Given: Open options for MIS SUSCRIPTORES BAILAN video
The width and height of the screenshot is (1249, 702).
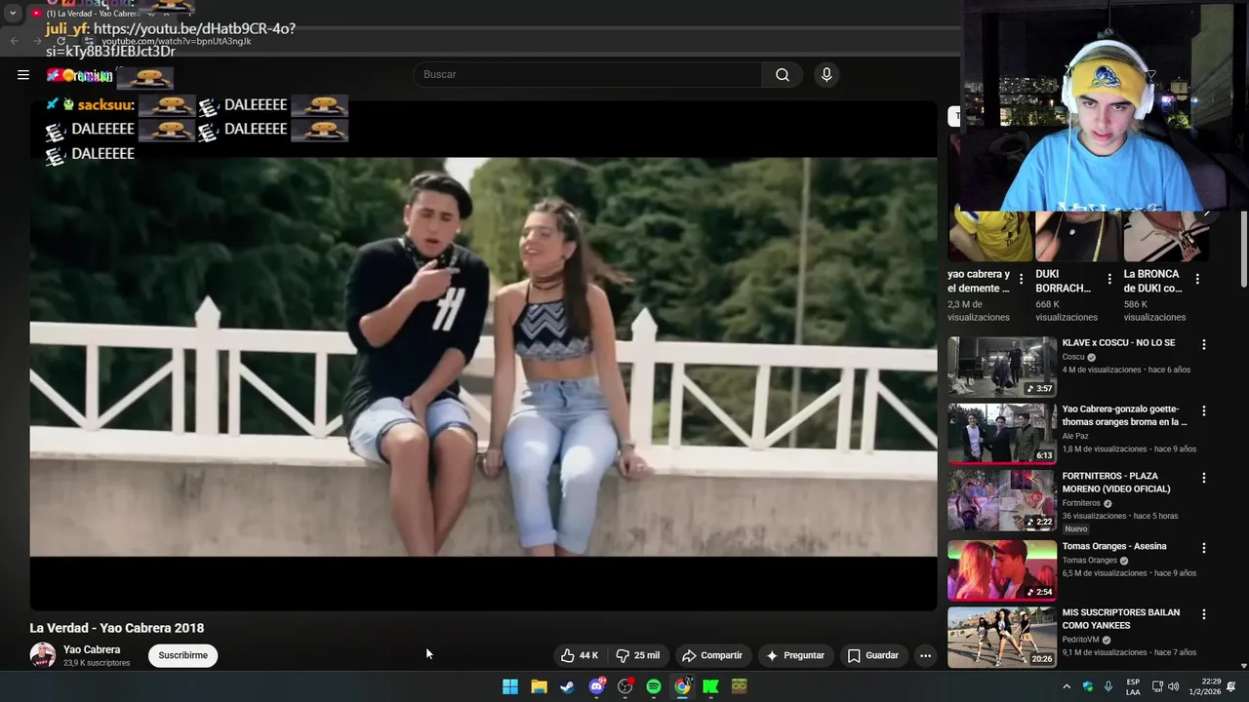Looking at the screenshot, I should tap(1204, 614).
